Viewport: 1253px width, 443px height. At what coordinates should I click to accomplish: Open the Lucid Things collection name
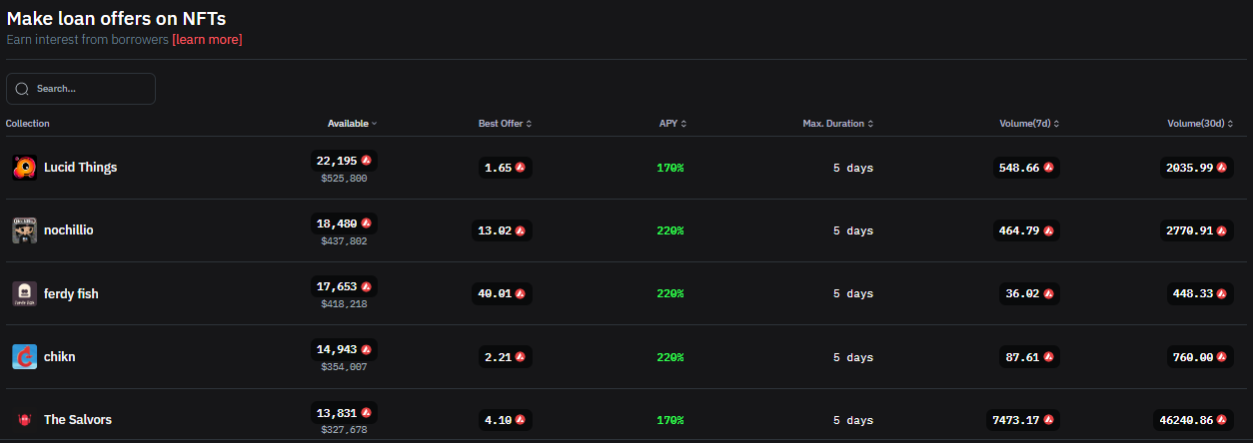coord(80,168)
